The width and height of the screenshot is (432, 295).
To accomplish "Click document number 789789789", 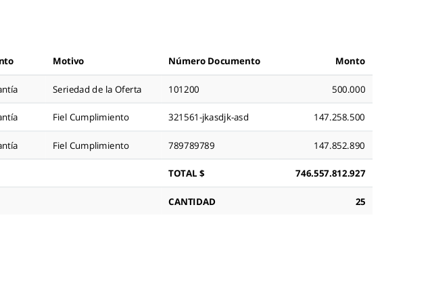I will (x=191, y=145).
